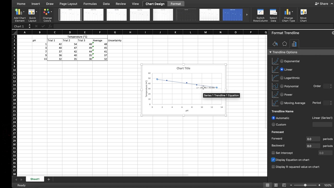Check Display R-squared value on chart
334x188 pixels.
click(273, 167)
